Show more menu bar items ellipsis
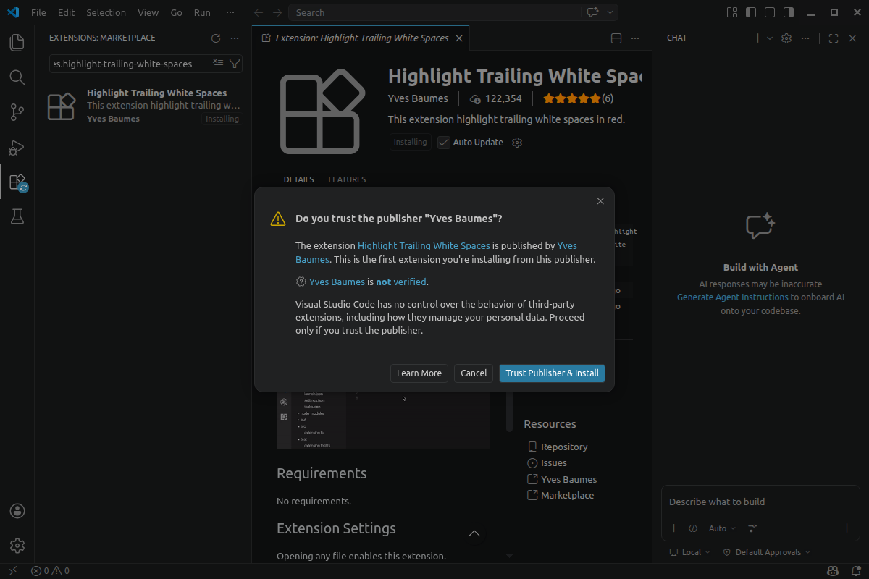This screenshot has height=579, width=869. point(230,12)
